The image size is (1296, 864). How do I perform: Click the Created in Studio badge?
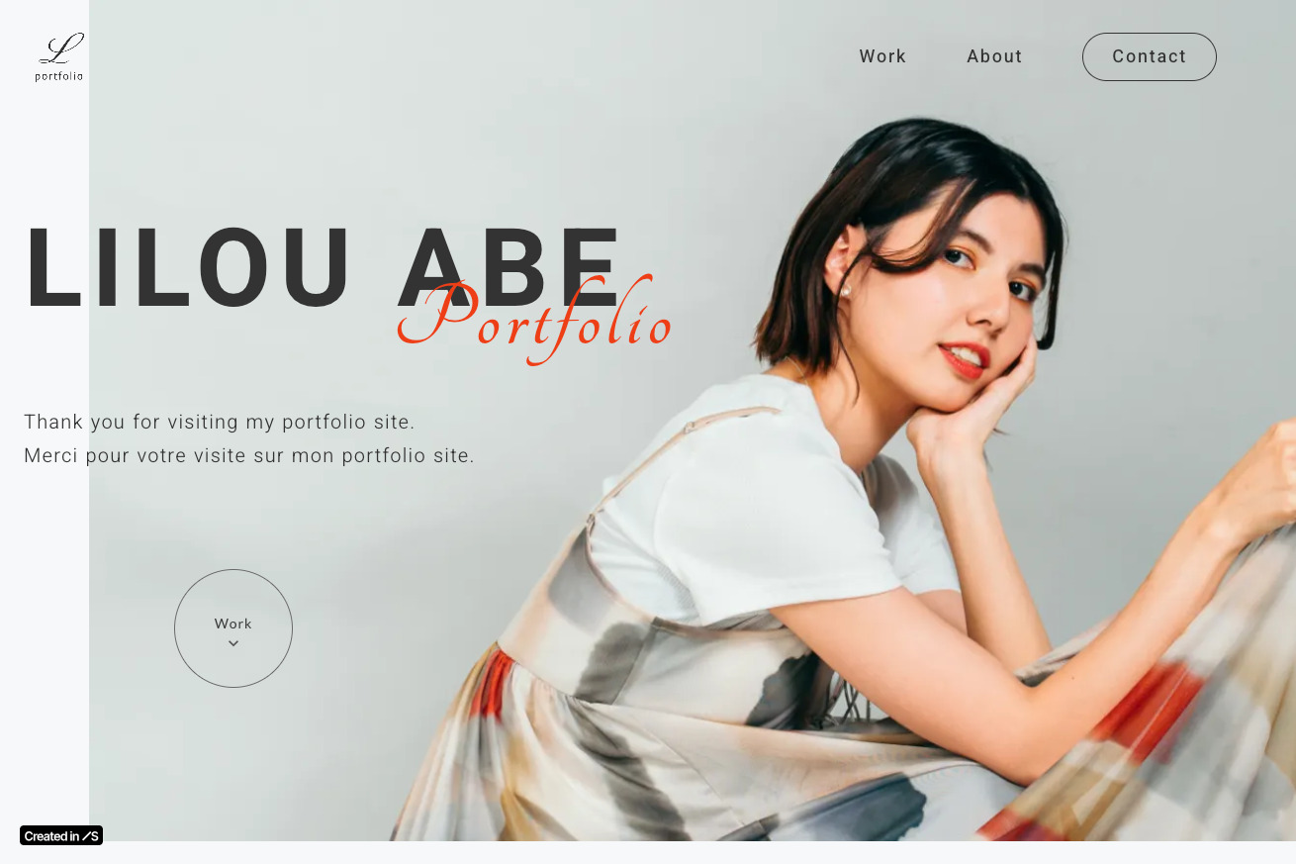coord(61,835)
